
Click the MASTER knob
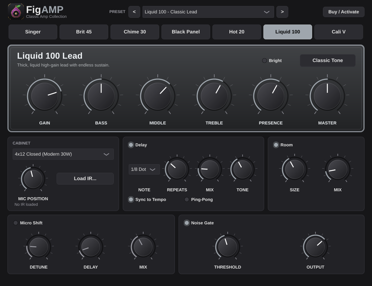coord(327,96)
